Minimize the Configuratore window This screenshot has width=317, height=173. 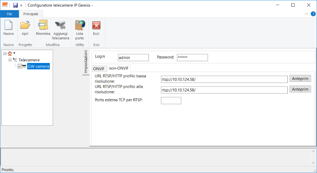point(277,5)
